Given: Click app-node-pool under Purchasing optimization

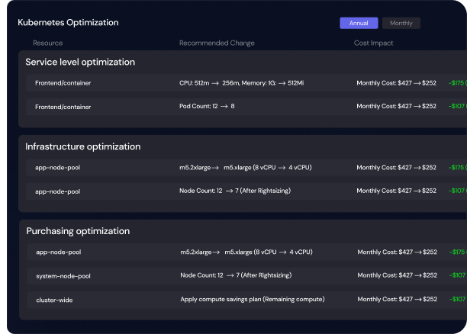Looking at the screenshot, I should 58,252.
